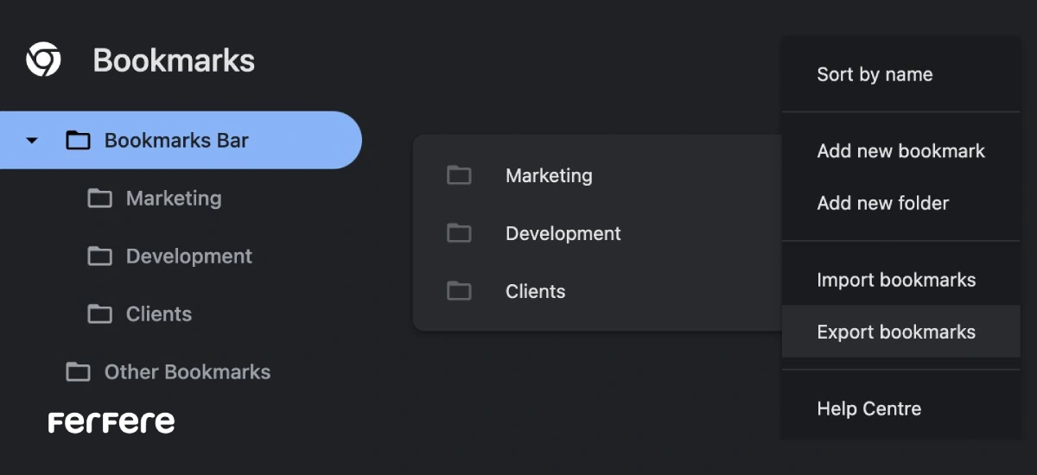The height and width of the screenshot is (475, 1037).
Task: Select Add new folder option
Action: 882,203
